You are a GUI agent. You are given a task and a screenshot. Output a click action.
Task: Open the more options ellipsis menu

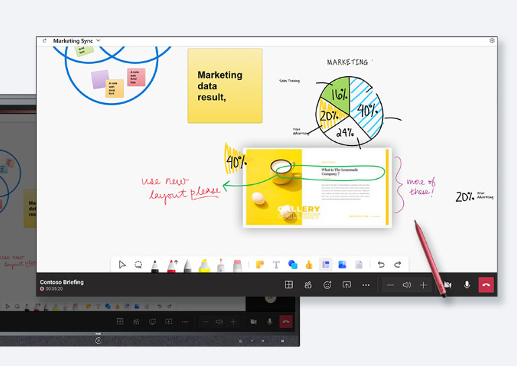pos(366,285)
